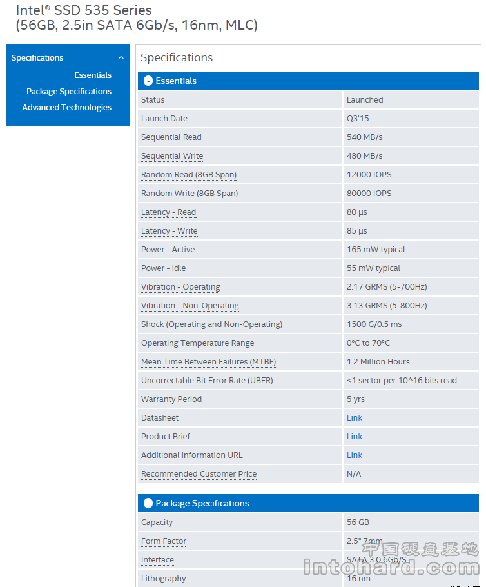The height and width of the screenshot is (587, 486).
Task: Click the Sequential Read term
Action: [171, 137]
